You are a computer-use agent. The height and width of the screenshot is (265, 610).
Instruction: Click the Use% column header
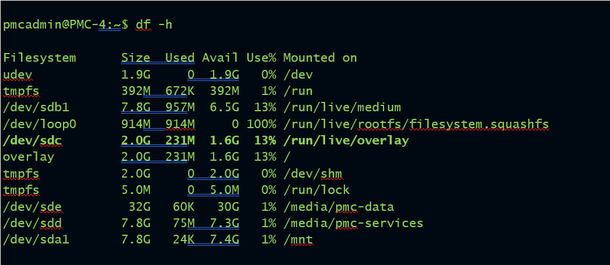262,58
